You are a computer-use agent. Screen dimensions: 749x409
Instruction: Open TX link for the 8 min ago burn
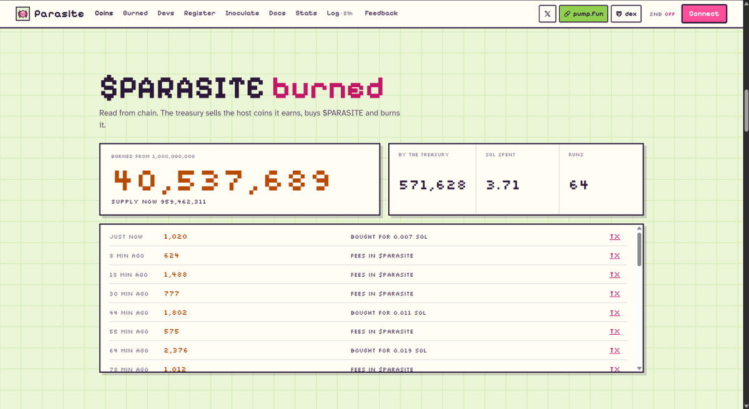click(615, 256)
